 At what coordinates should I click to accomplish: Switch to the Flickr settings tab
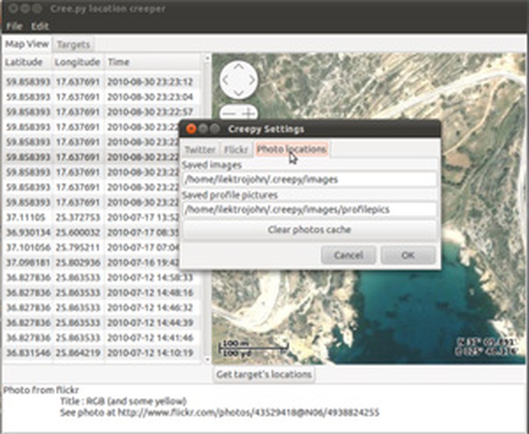[236, 150]
